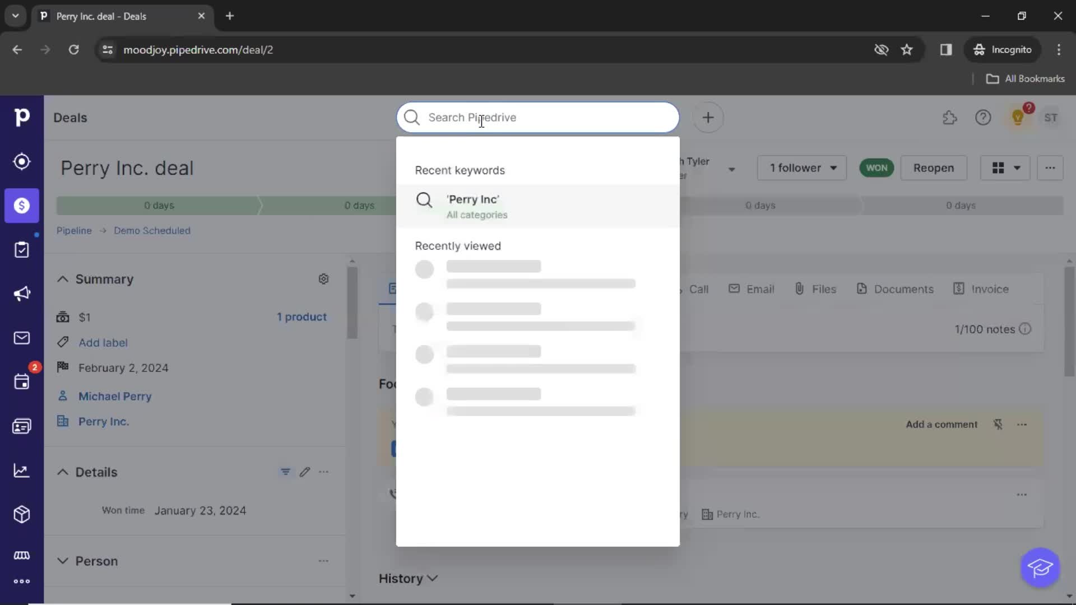Click the Reopen button

point(933,167)
